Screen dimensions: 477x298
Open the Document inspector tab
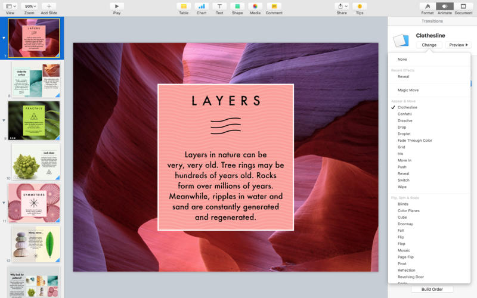click(x=463, y=6)
